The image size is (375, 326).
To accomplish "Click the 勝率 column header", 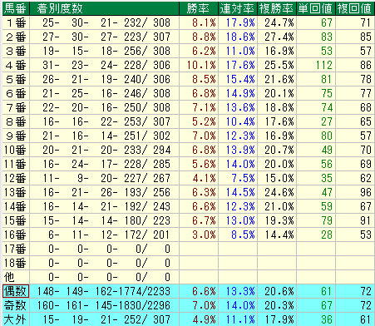I will (x=199, y=8).
